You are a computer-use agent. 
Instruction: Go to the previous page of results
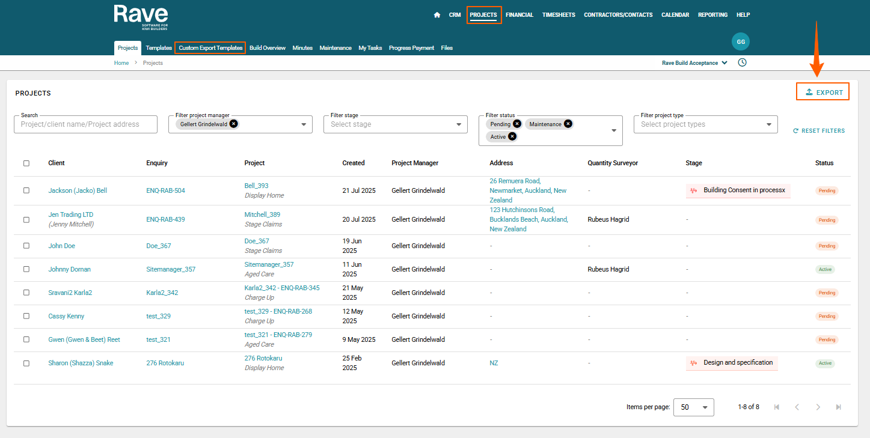[797, 407]
